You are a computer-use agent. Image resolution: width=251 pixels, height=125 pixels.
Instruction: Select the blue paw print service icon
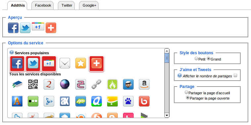point(128,101)
